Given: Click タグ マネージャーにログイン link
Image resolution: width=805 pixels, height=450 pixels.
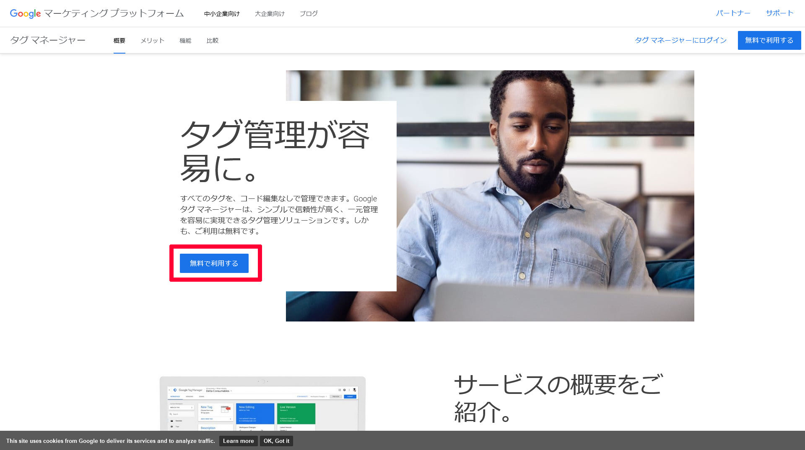Looking at the screenshot, I should pos(680,40).
